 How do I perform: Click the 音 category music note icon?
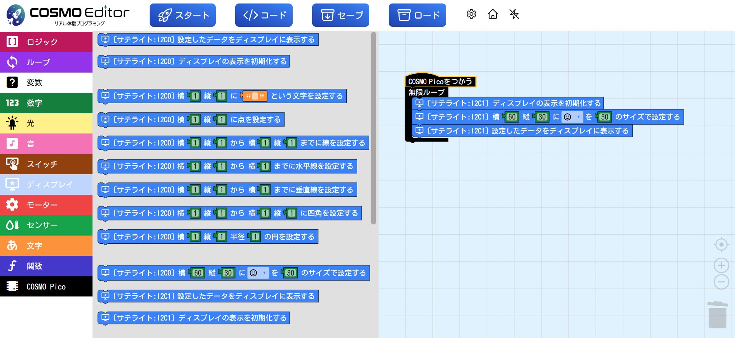[x=12, y=144]
